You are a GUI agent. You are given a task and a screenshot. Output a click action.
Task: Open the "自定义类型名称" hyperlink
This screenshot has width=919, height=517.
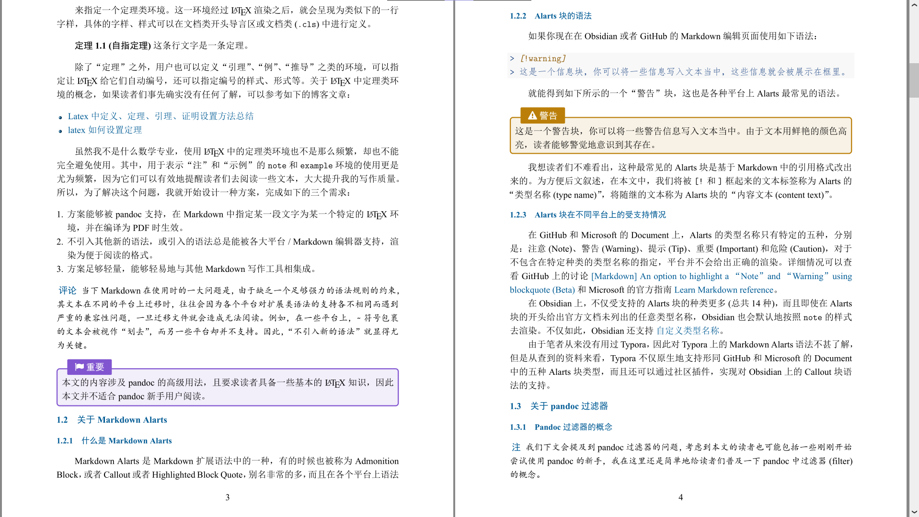[x=689, y=330]
